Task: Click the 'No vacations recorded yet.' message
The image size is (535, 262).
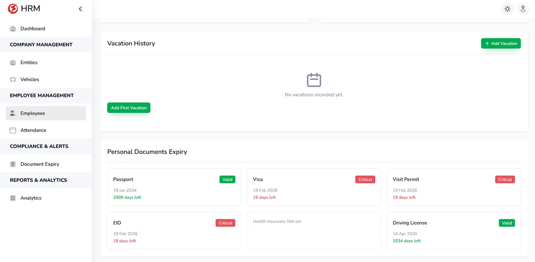Action: 314,95
